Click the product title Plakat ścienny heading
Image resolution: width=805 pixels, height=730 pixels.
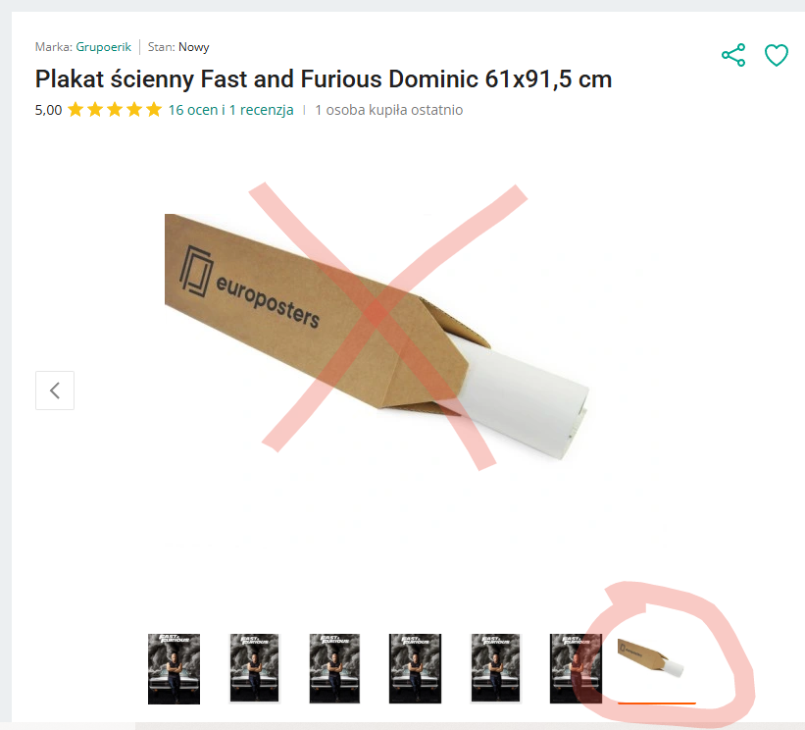point(324,79)
